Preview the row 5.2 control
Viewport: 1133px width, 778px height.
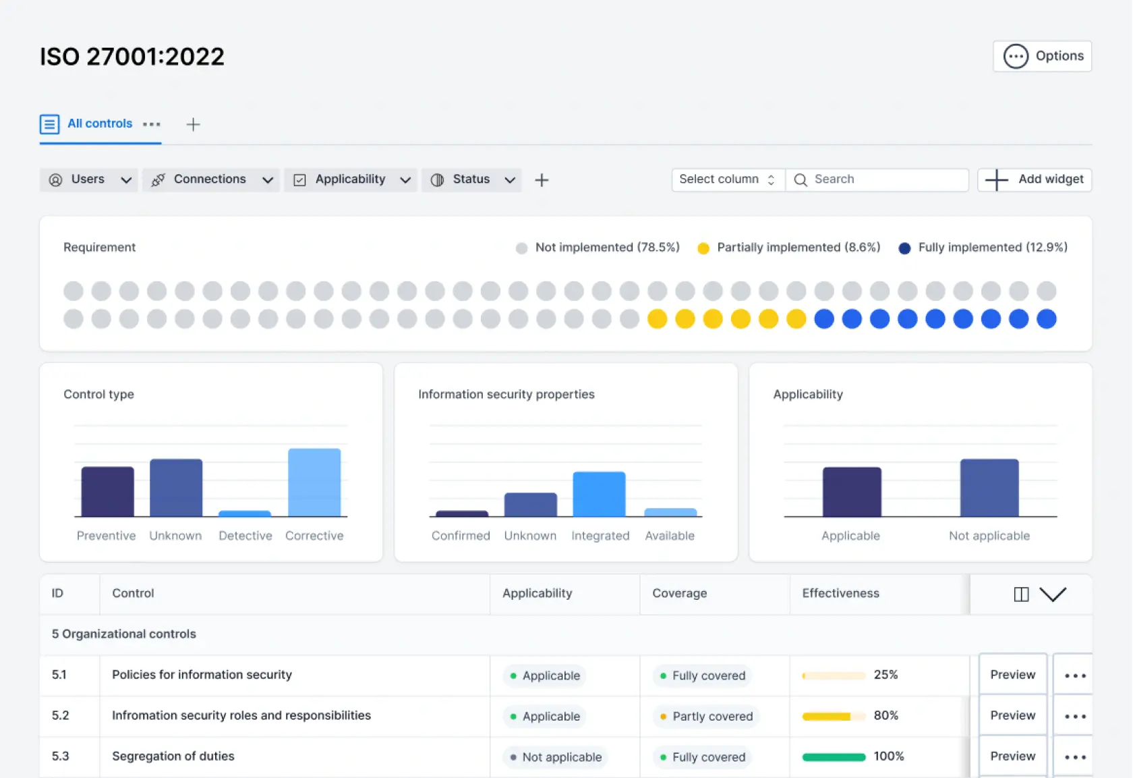tap(1012, 715)
